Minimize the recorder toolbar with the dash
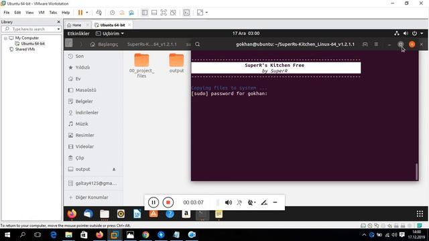429x241 pixels. 275,202
